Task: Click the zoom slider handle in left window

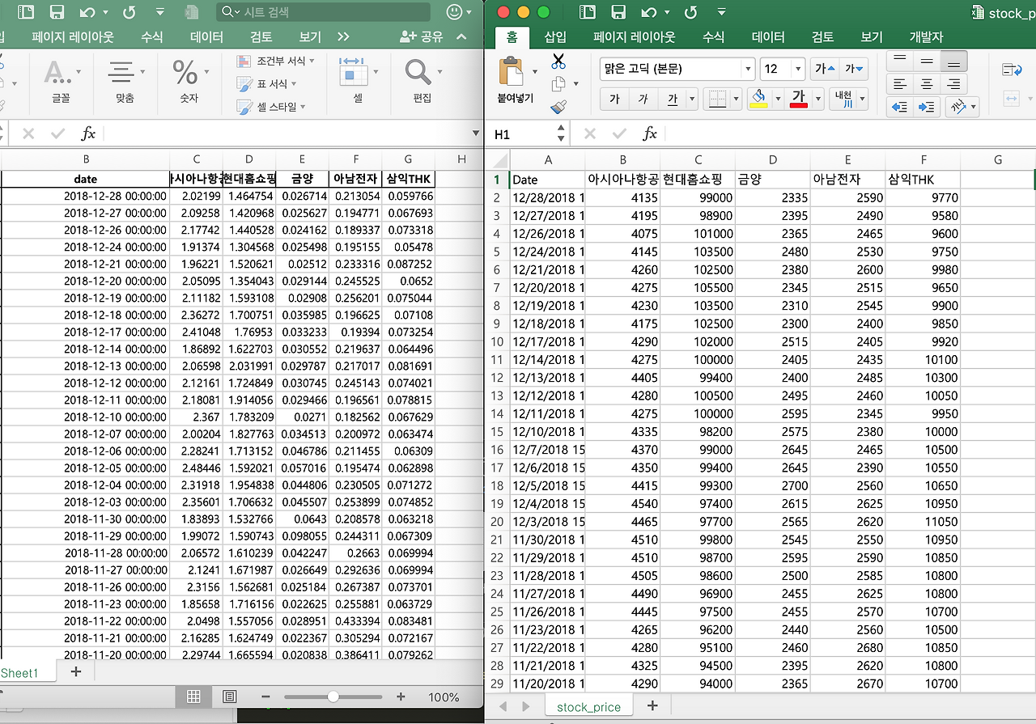Action: click(x=333, y=696)
